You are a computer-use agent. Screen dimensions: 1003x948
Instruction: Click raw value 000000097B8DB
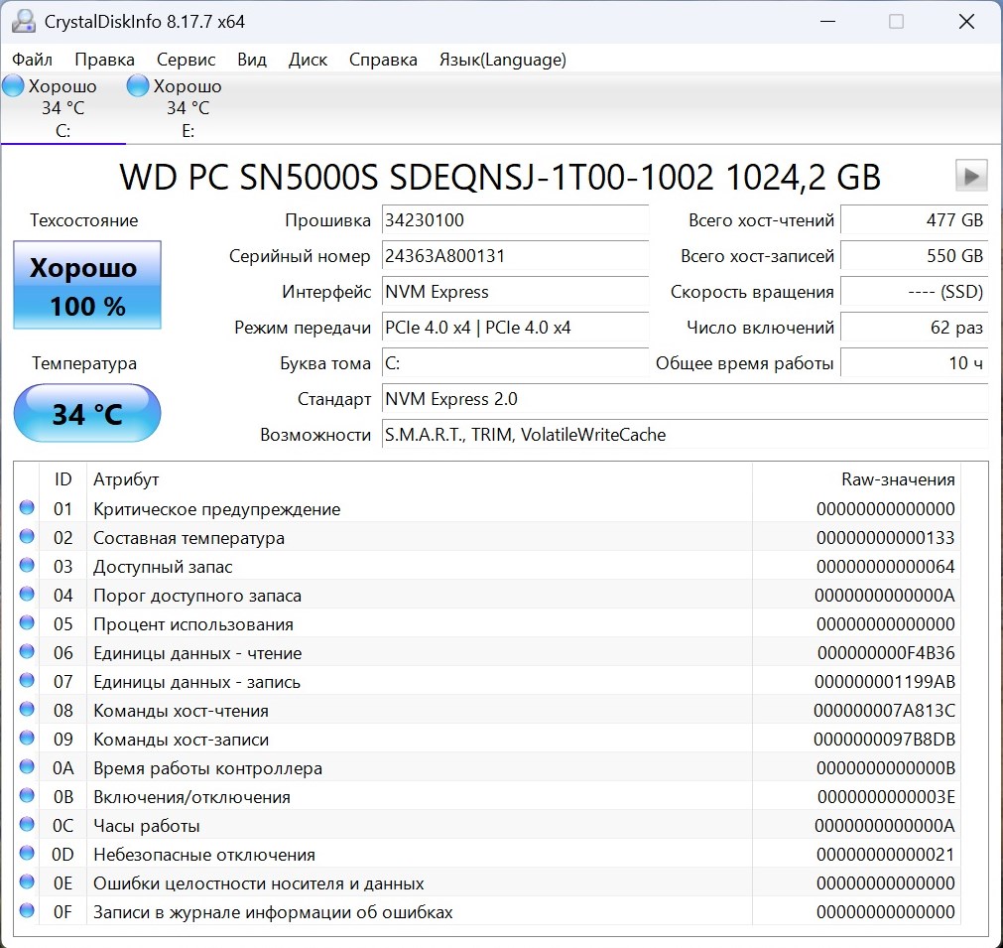coord(884,740)
